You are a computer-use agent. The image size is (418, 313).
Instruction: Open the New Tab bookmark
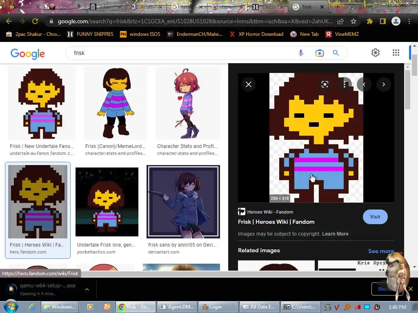point(305,34)
